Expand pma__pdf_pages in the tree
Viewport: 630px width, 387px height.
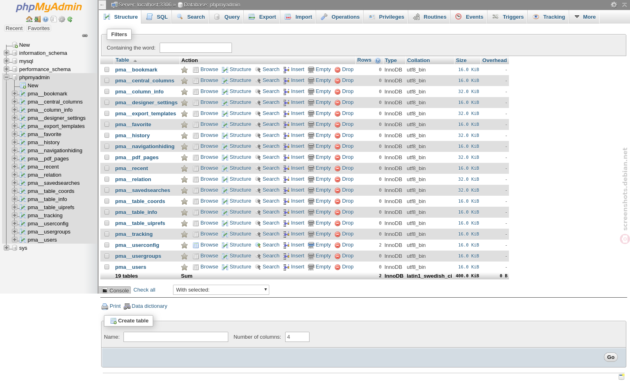(x=15, y=158)
